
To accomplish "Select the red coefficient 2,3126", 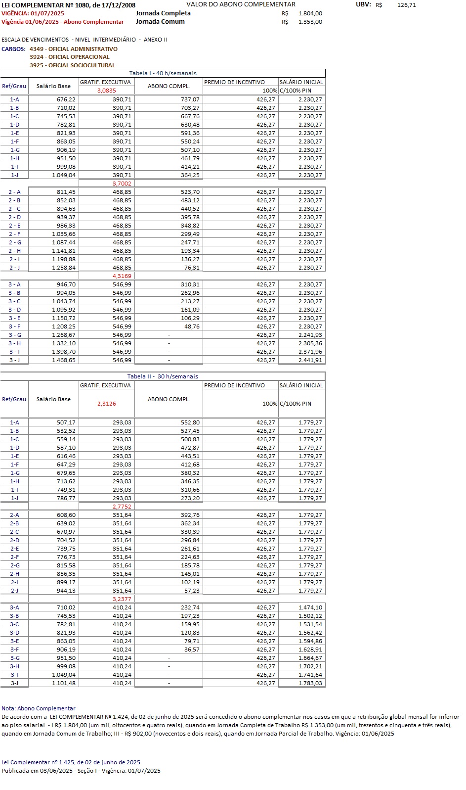I will pos(106,404).
